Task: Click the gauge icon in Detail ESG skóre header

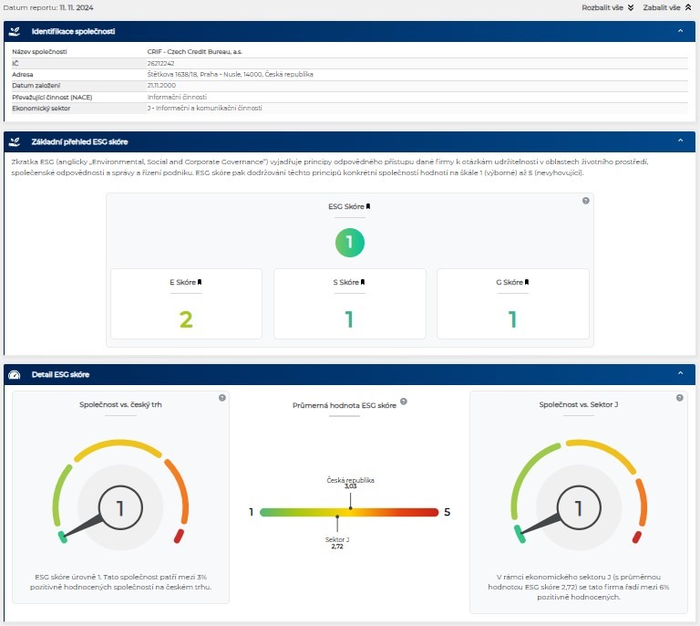Action: click(15, 374)
